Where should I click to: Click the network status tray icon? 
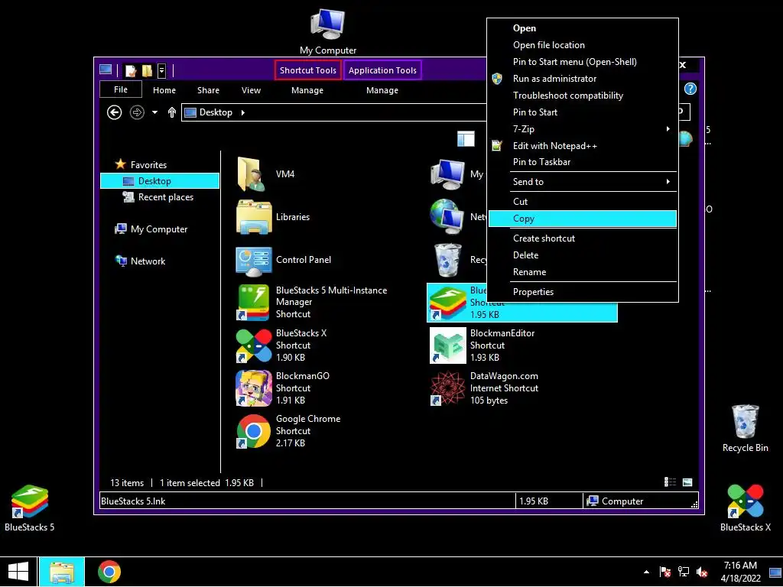point(684,572)
